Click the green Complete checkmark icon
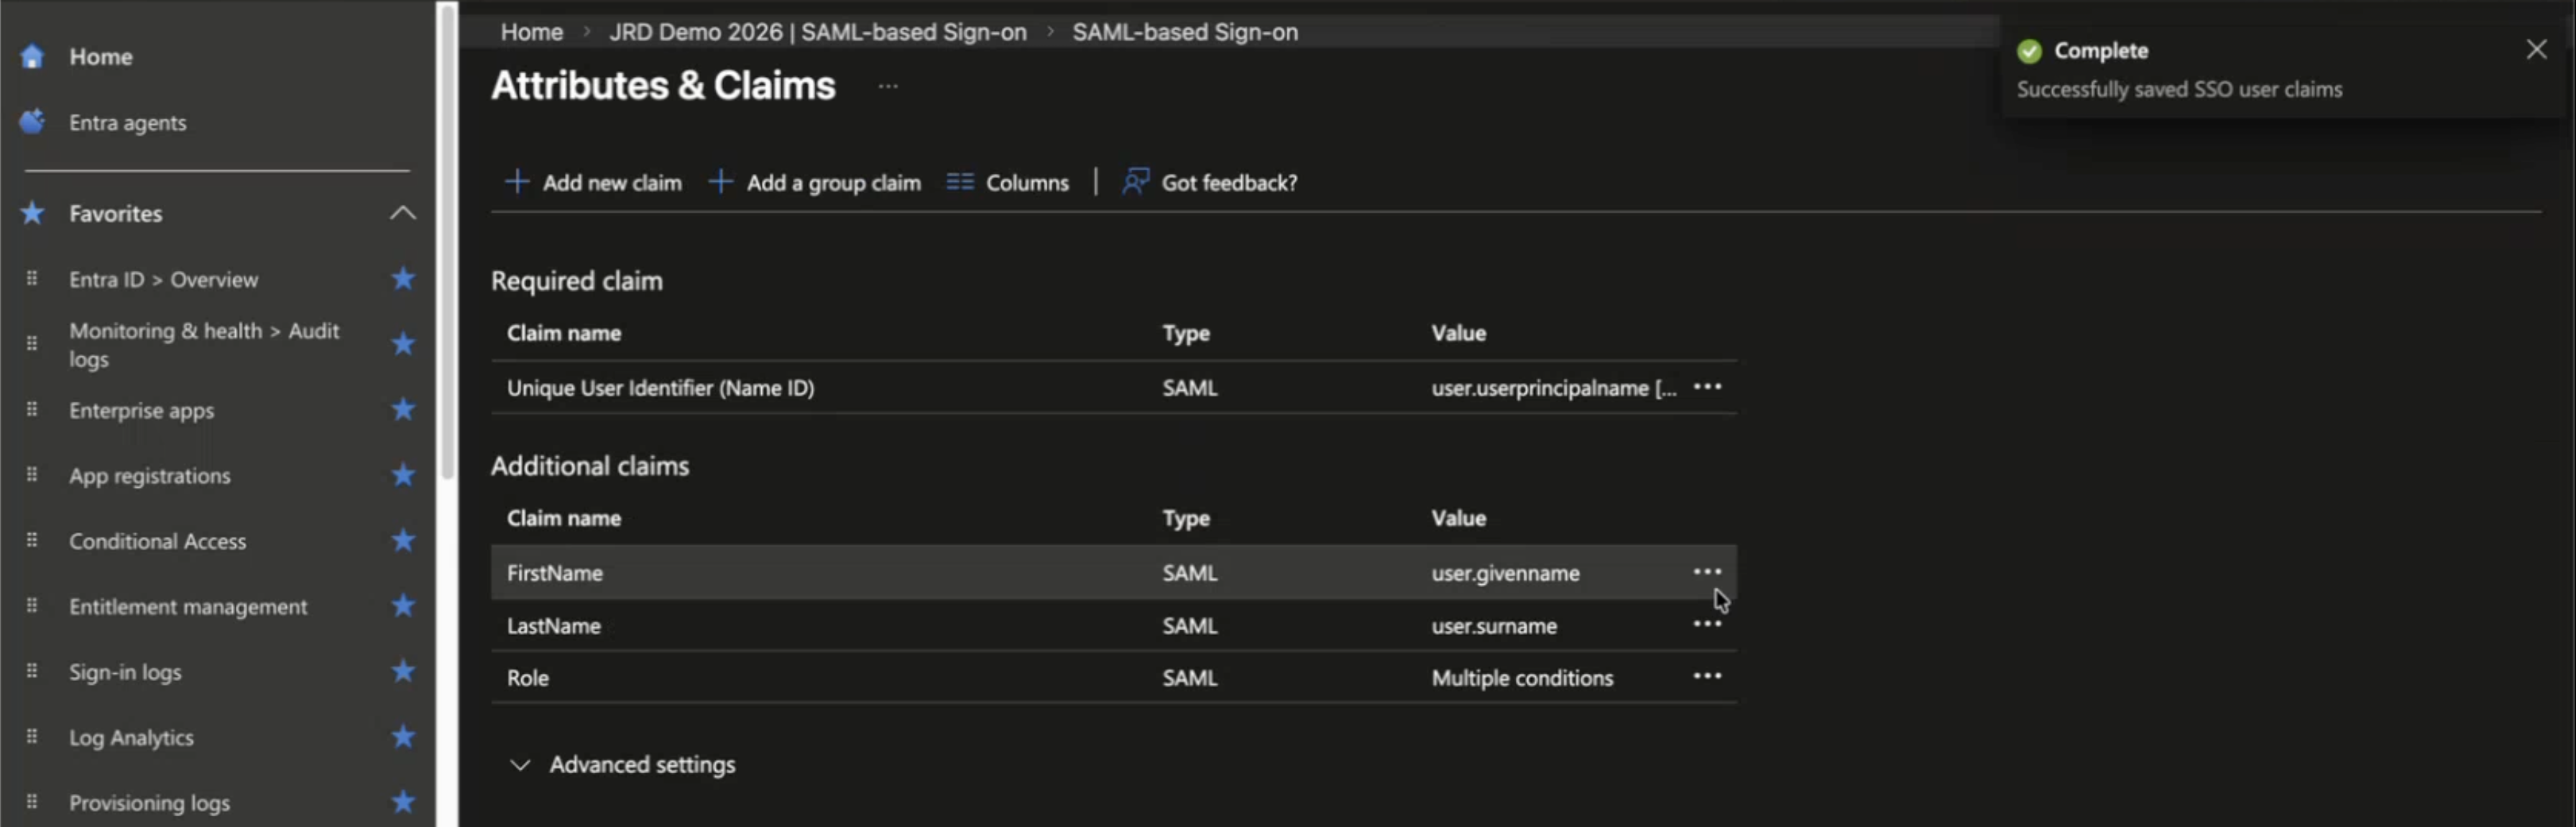The height and width of the screenshot is (827, 2576). (2029, 51)
